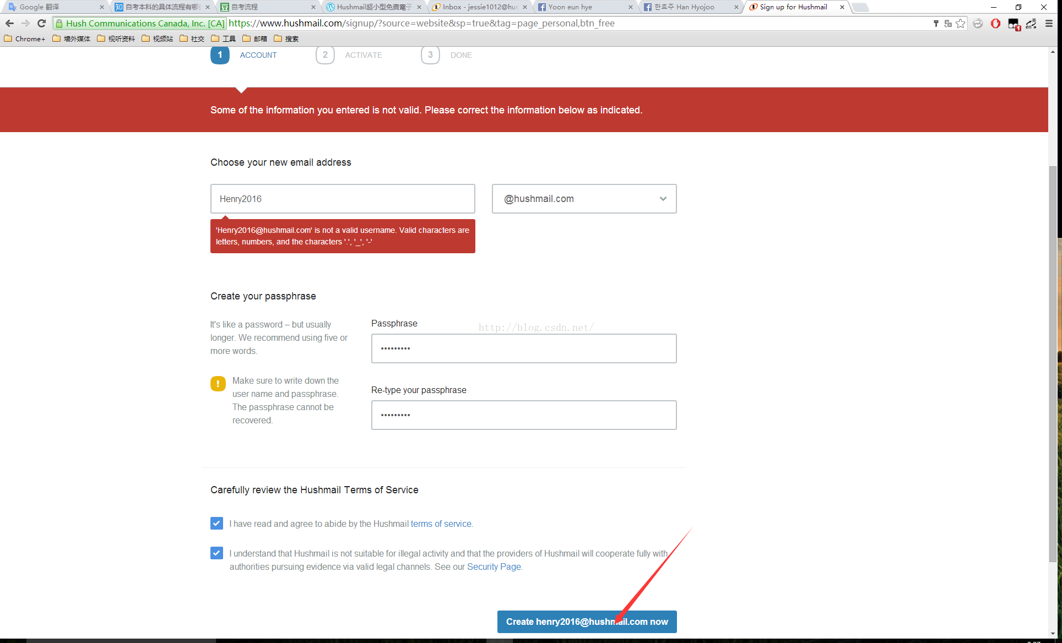Open the AdBlock red hand extension
The width and height of the screenshot is (1062, 643).
point(995,23)
